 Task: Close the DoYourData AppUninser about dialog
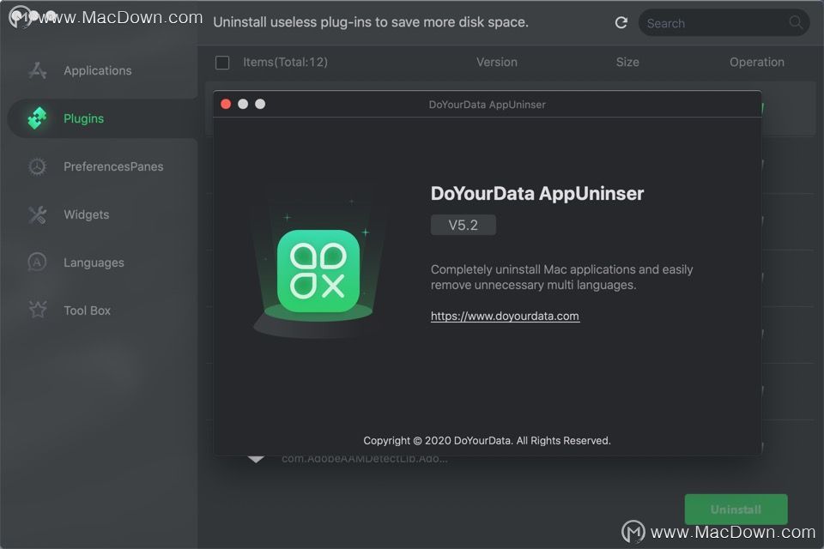226,104
